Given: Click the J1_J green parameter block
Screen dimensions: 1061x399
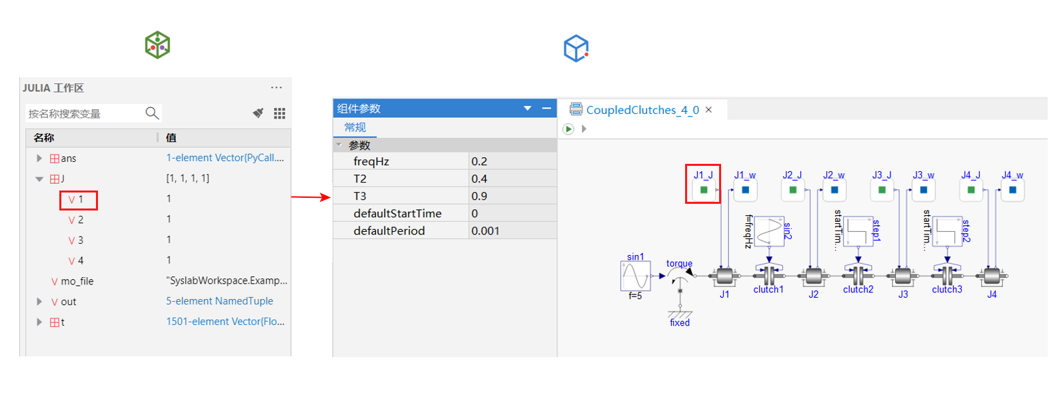Looking at the screenshot, I should 704,190.
